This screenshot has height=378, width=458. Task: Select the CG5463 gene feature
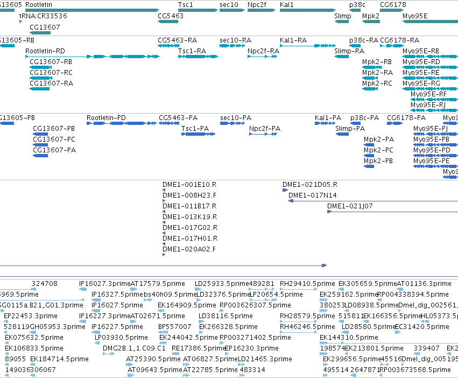click(x=168, y=22)
